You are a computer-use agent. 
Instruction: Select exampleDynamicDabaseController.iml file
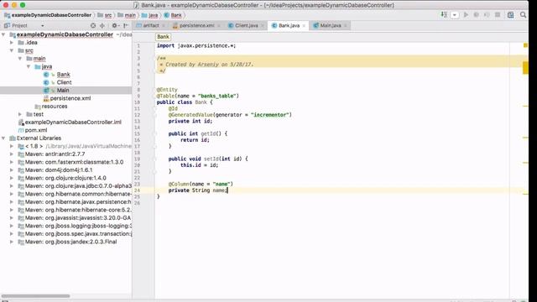tap(73, 122)
